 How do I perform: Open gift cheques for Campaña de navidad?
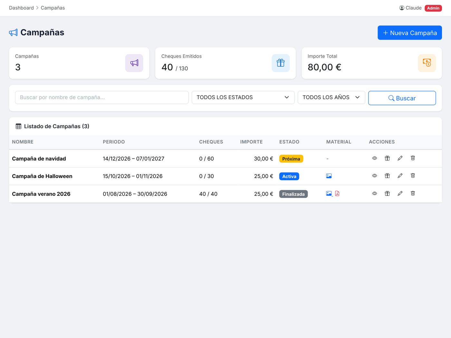point(387,158)
